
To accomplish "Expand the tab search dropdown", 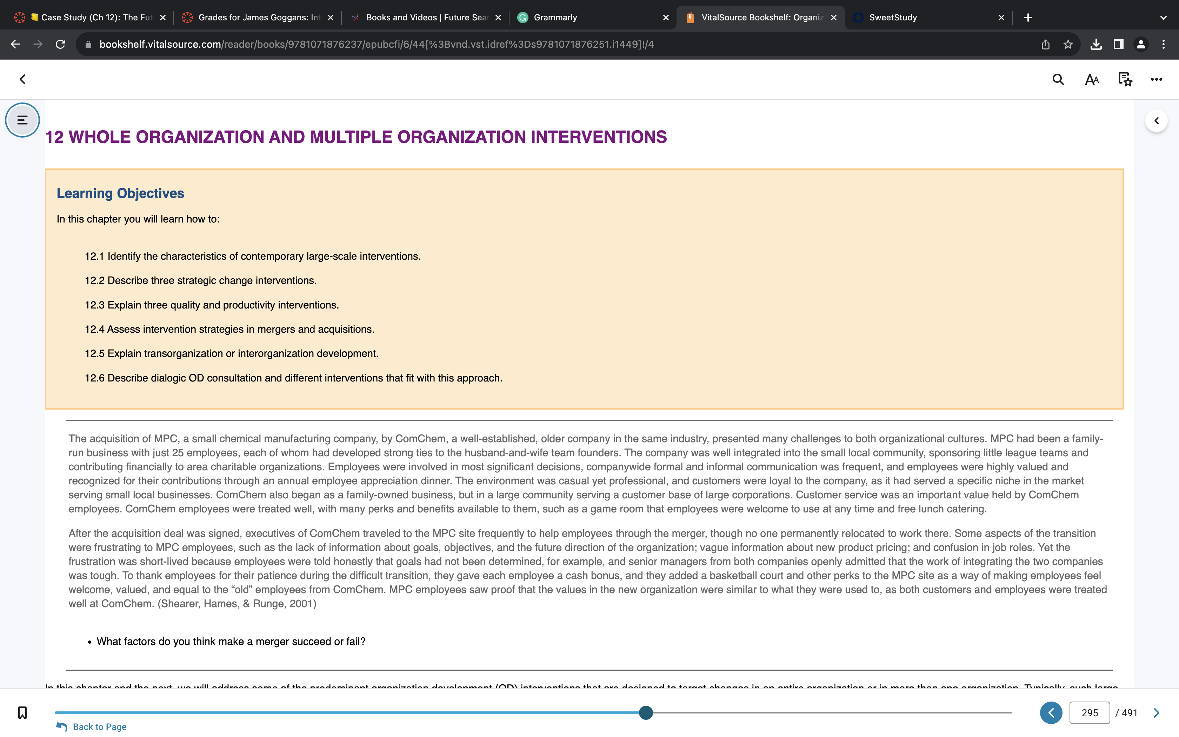I will pyautogui.click(x=1164, y=18).
